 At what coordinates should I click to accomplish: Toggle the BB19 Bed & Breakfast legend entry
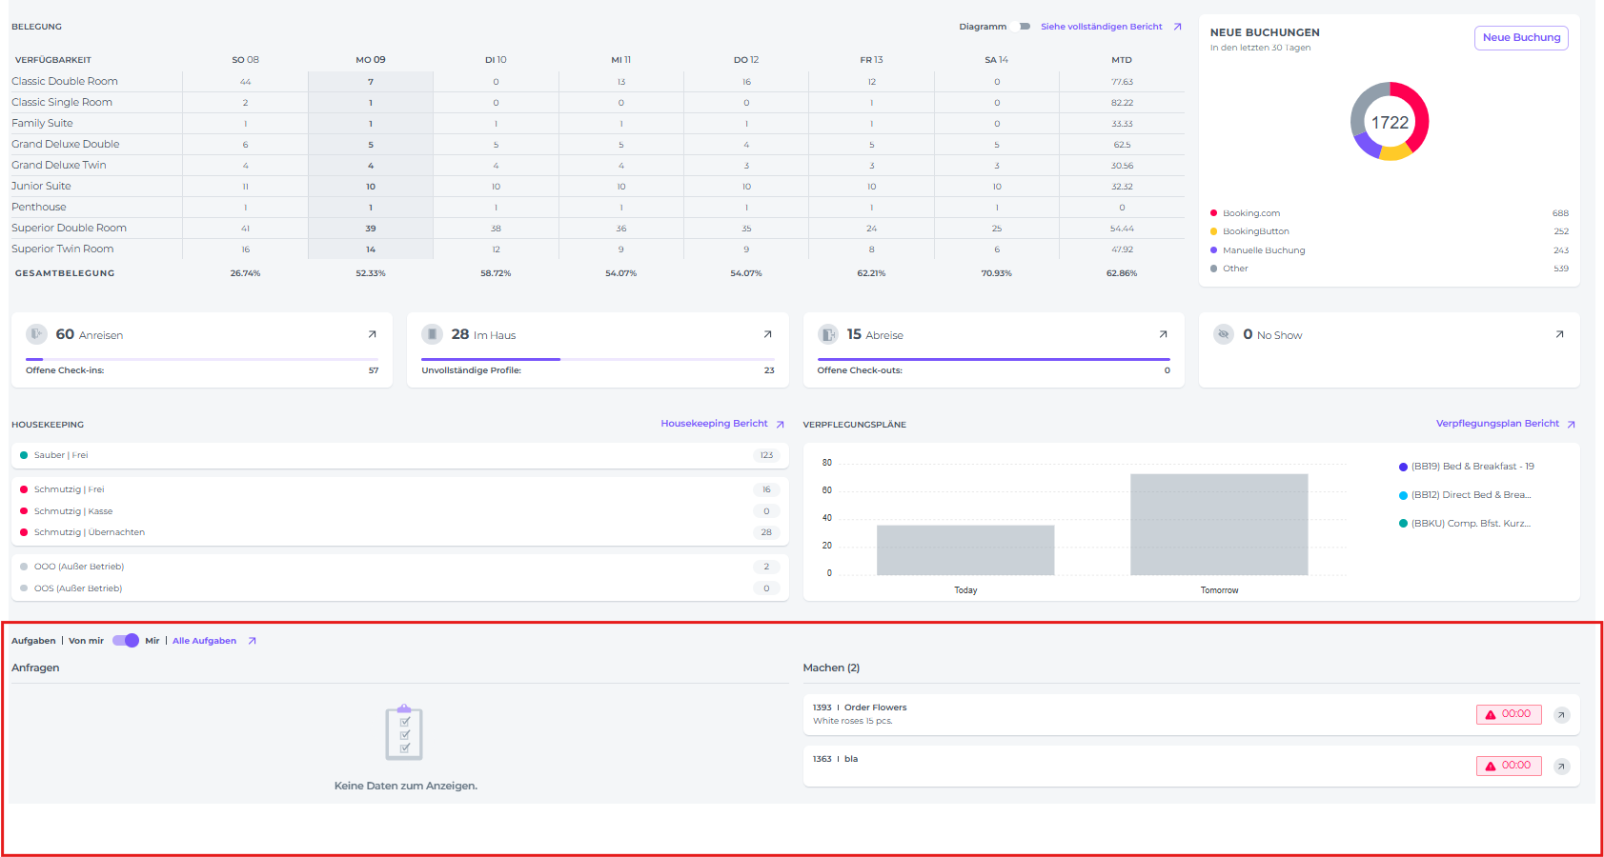[x=1466, y=467]
